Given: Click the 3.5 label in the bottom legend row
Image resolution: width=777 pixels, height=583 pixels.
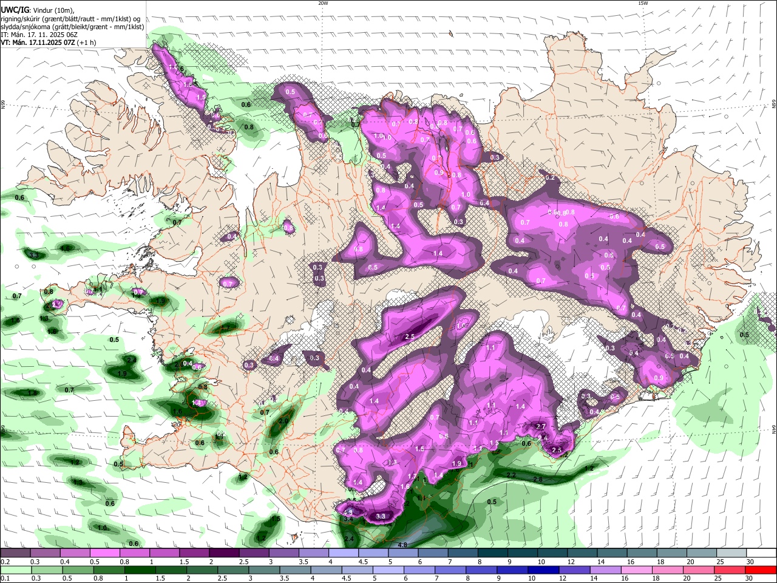Looking at the screenshot, I should coord(284,578).
